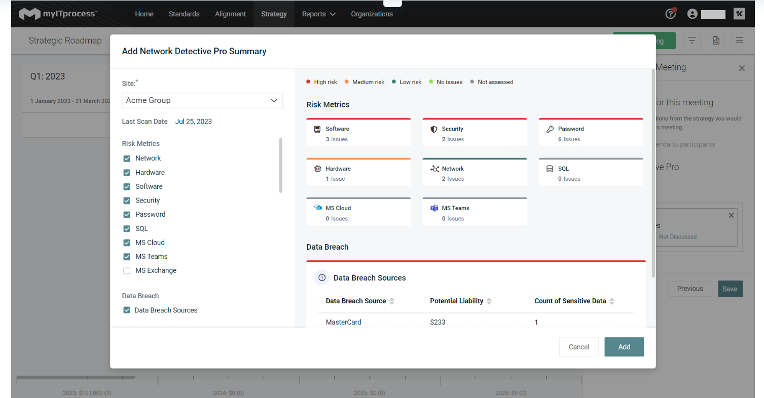Click the Security shield icon
Viewport: 764px width, 398px height.
(433, 129)
